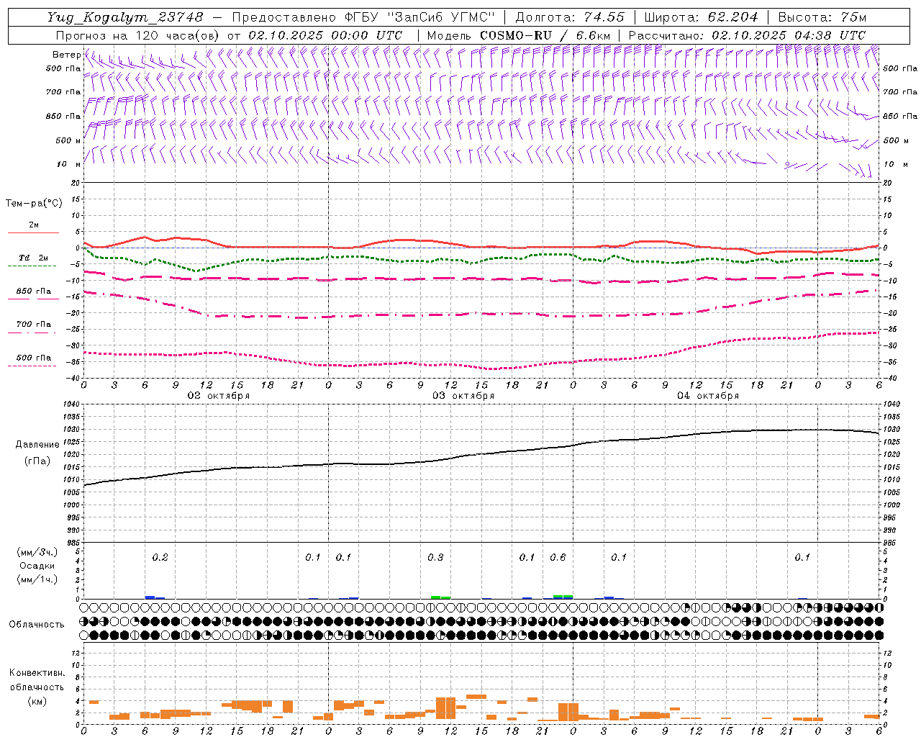921x737 pixels.
Task: Click the 02 октября date label
Action: 219,396
